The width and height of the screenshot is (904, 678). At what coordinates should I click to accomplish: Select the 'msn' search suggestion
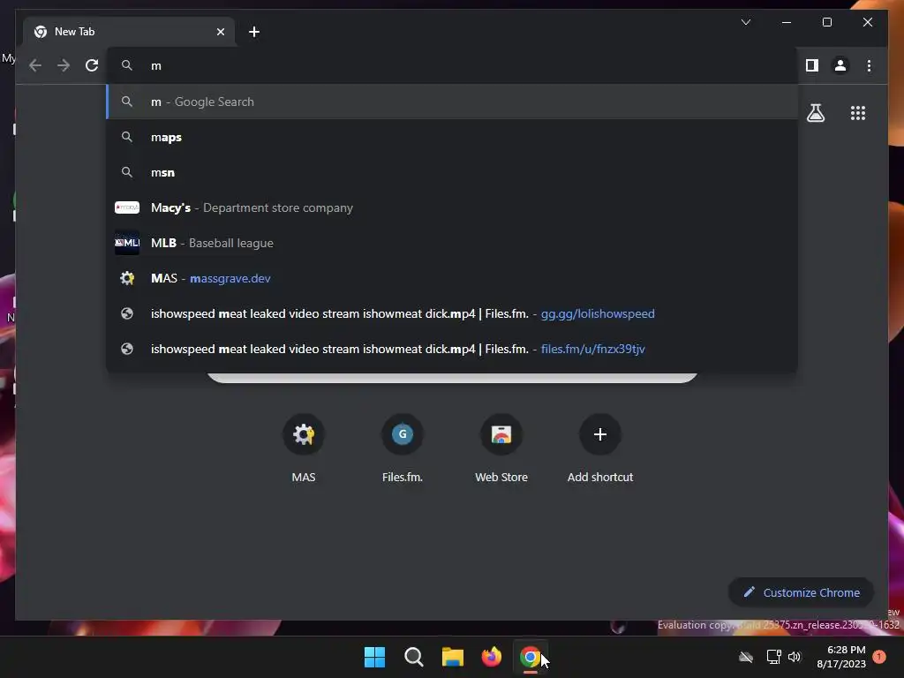(452, 172)
